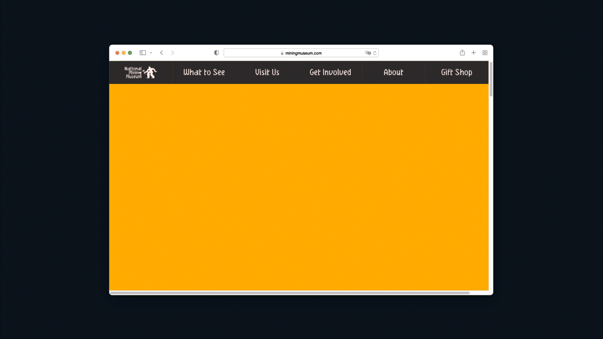603x339 pixels.
Task: Open the Get Involved menu
Action: (330, 73)
